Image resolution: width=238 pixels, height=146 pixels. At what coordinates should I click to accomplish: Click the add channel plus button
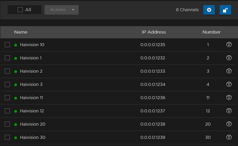[x=209, y=10]
